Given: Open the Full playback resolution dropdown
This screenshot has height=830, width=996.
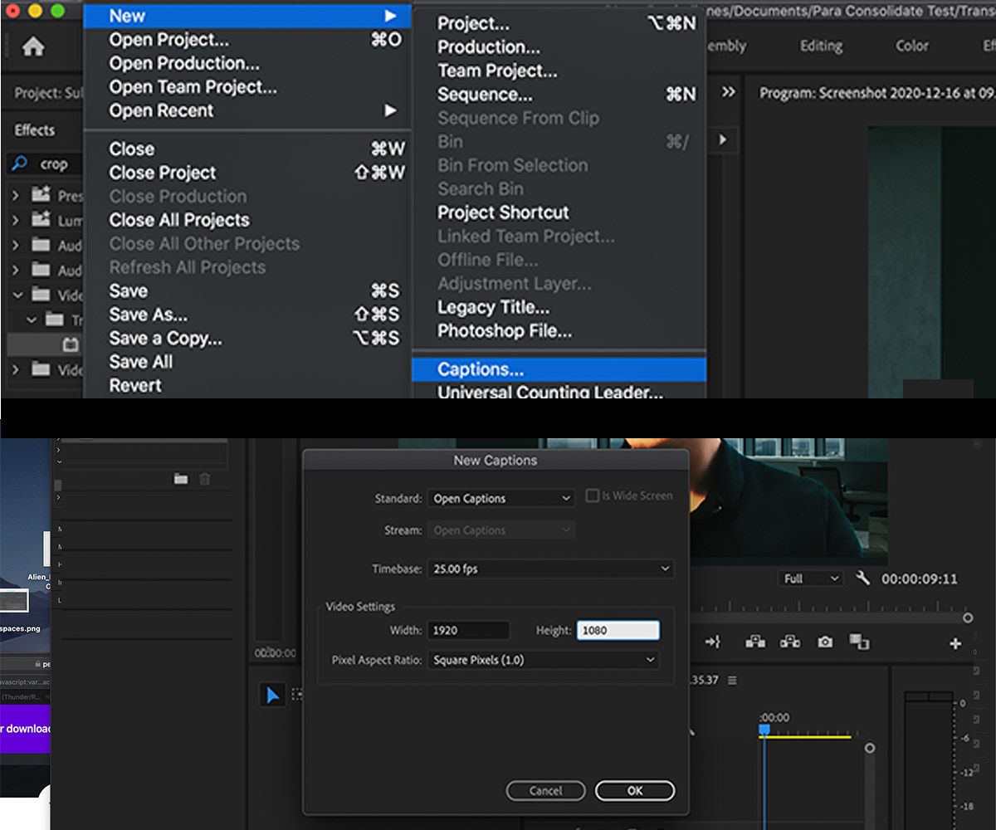Looking at the screenshot, I should (x=811, y=579).
